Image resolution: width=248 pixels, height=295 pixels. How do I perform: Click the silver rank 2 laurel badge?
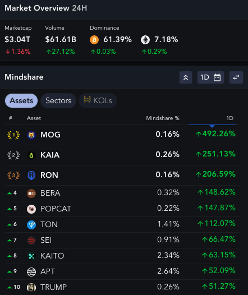[13, 155]
